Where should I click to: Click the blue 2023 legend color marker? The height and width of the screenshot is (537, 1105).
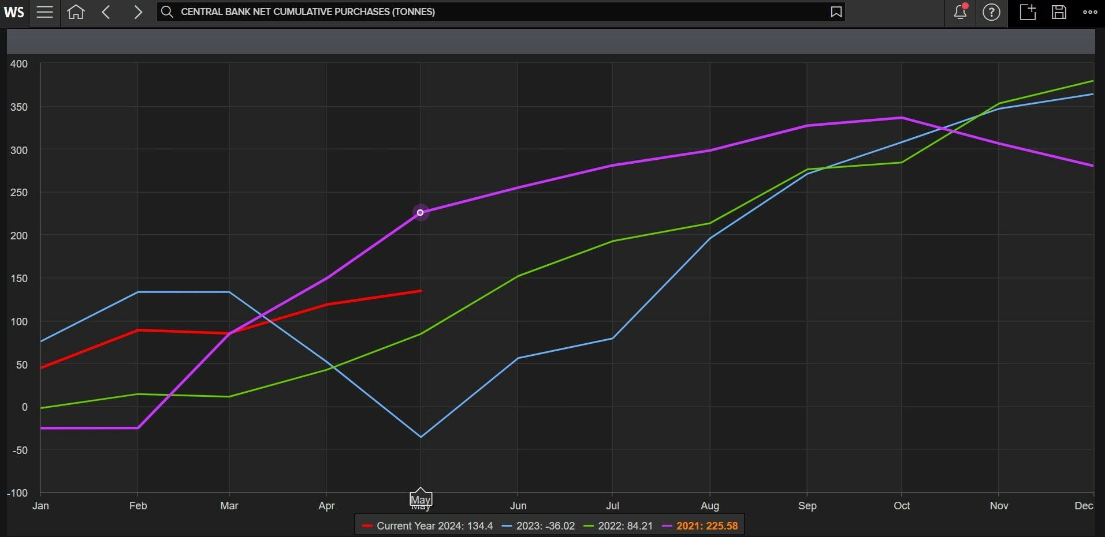pyautogui.click(x=508, y=526)
